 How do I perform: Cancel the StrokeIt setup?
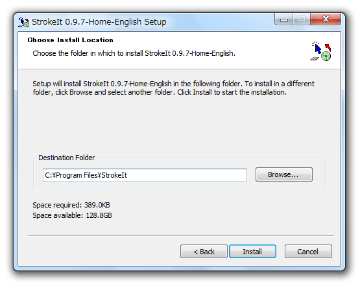pyautogui.click(x=308, y=252)
